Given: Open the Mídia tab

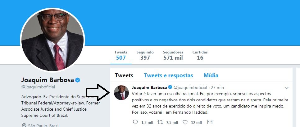Looking at the screenshot, I should click(x=211, y=75).
